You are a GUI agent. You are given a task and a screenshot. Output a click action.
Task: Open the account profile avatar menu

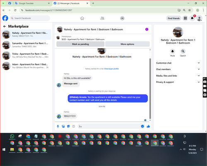point(200,18)
